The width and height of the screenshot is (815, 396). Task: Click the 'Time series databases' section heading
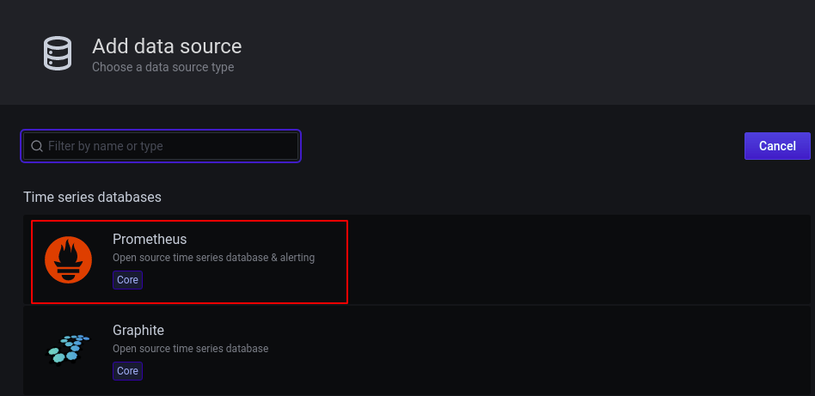tap(92, 197)
